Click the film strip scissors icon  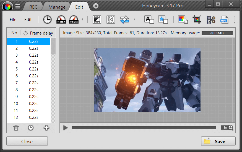[x=211, y=20]
